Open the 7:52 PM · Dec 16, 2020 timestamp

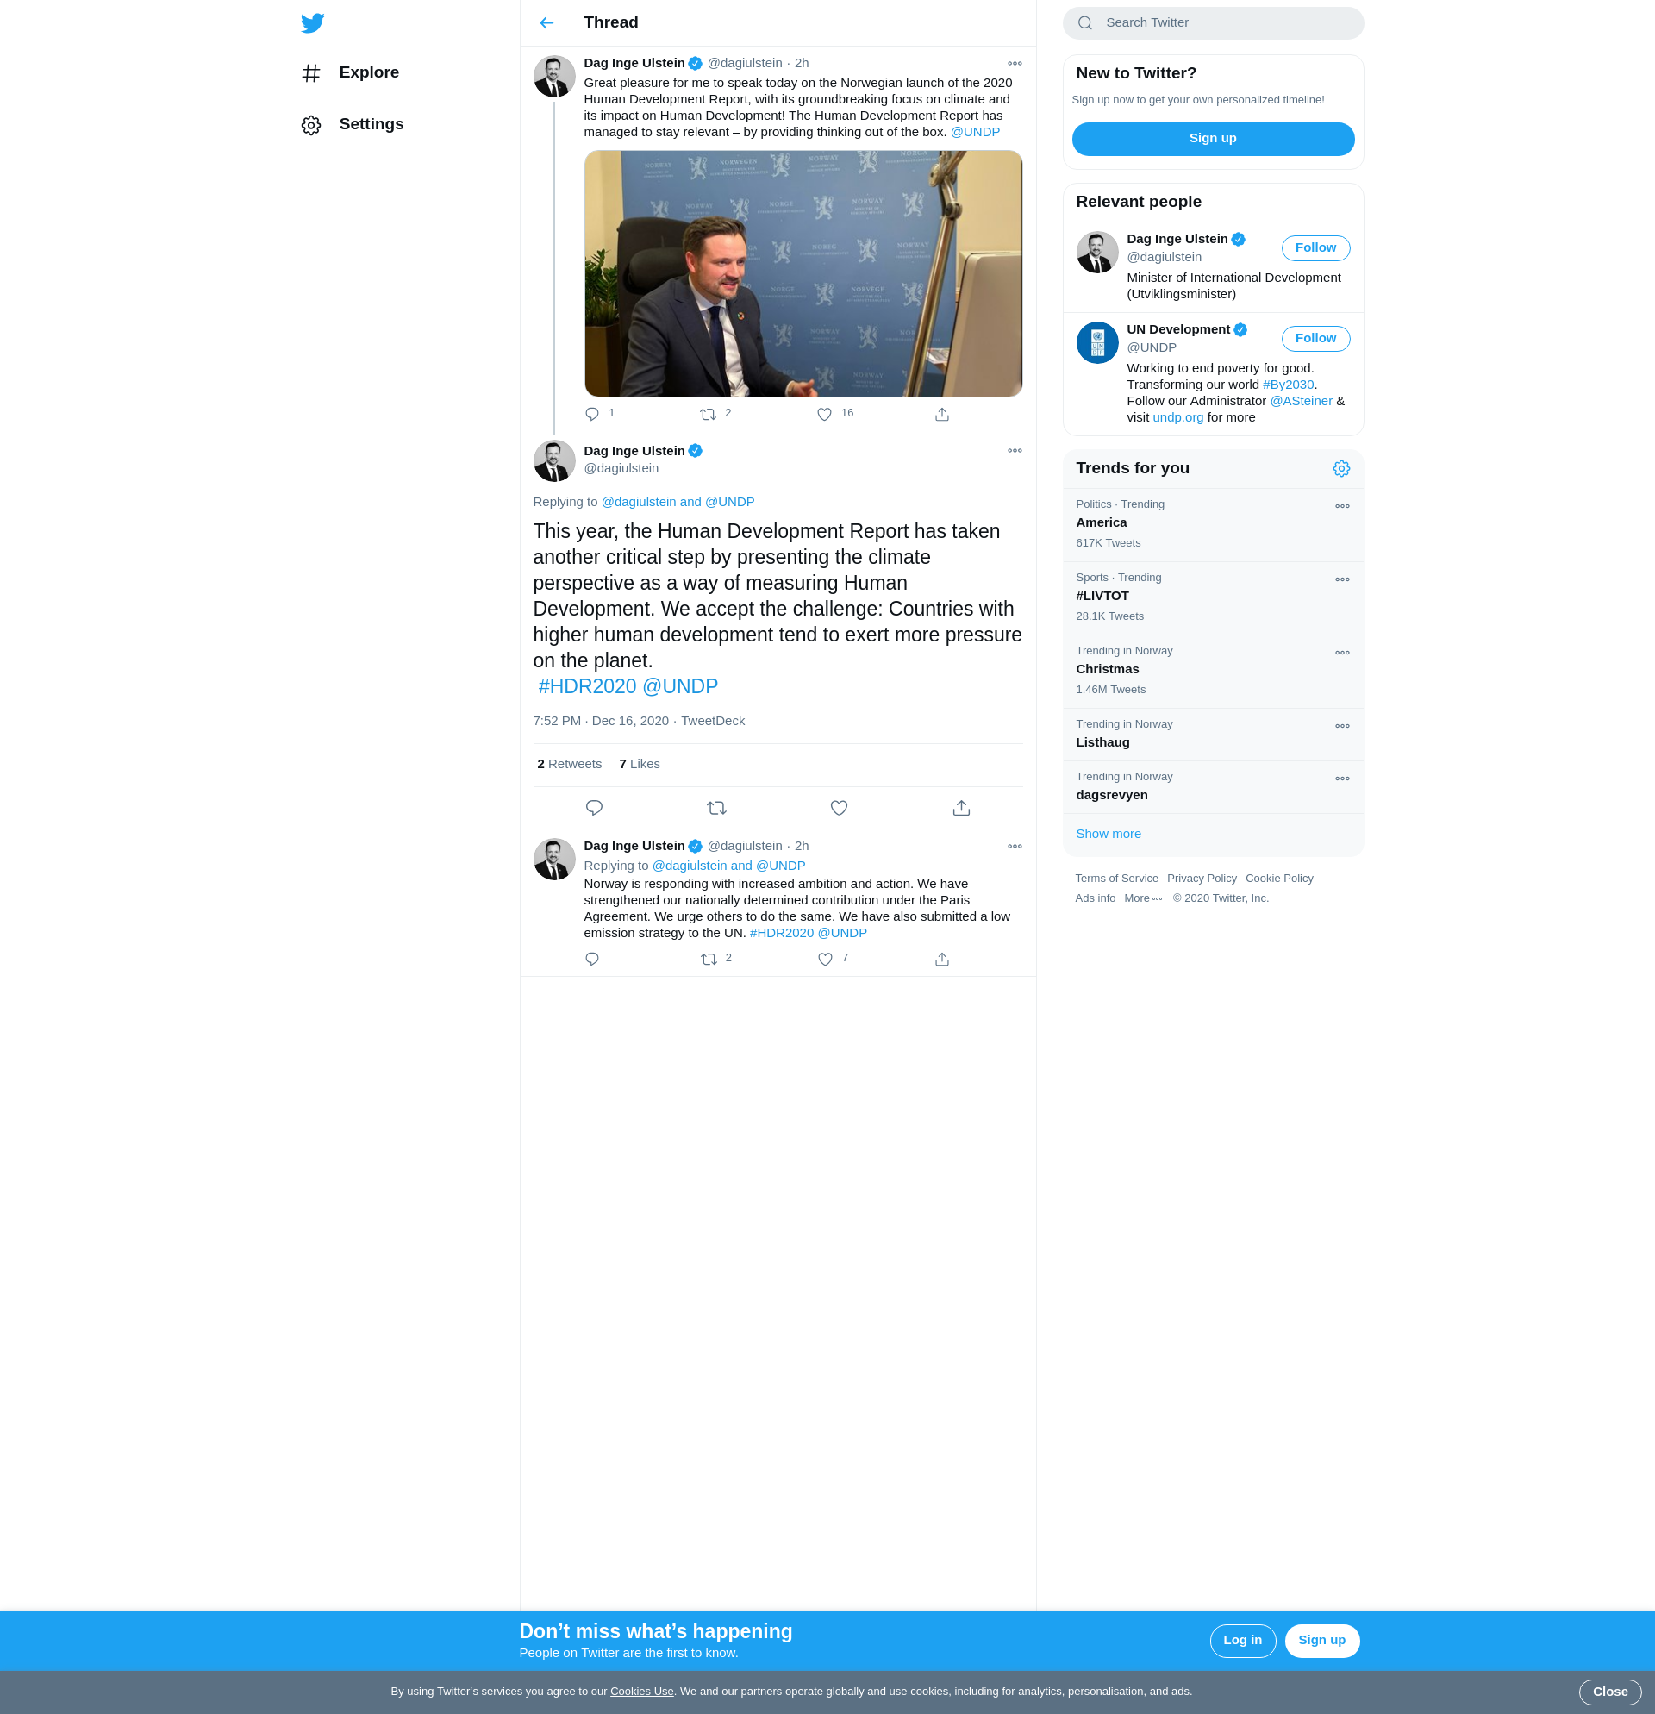(601, 722)
